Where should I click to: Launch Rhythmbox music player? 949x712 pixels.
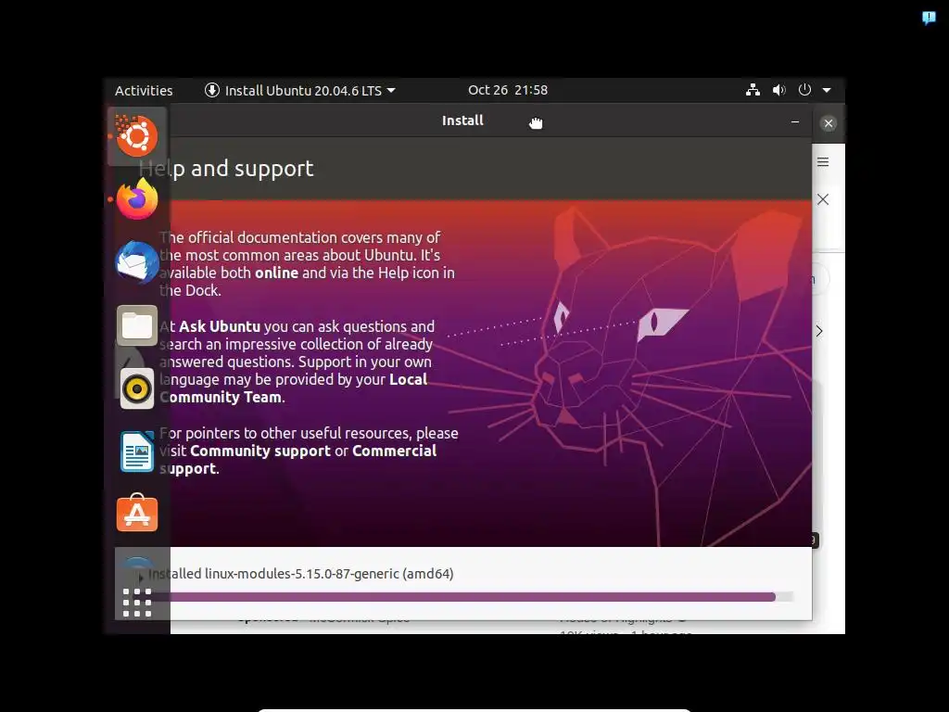click(x=137, y=388)
